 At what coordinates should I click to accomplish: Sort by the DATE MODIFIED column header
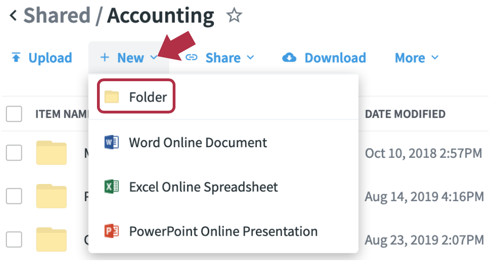[405, 114]
